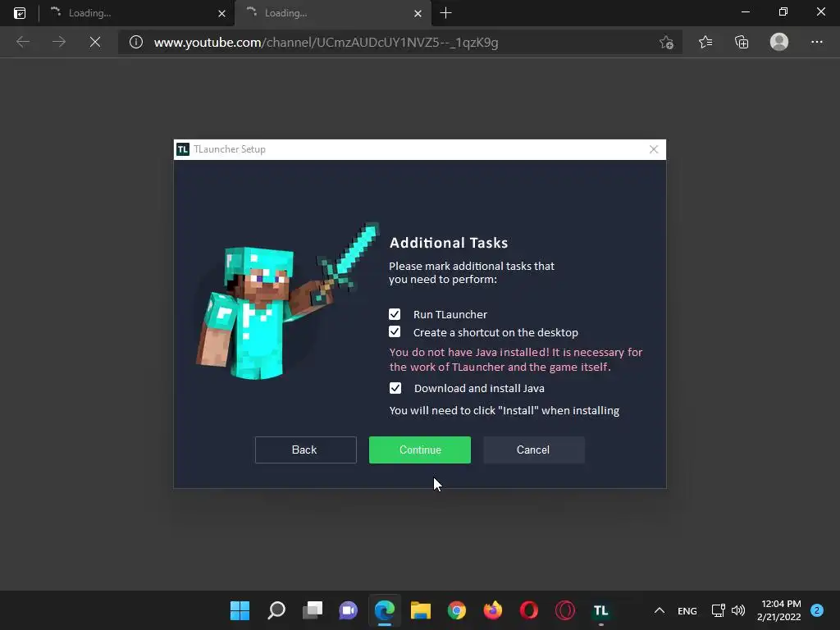Click Microsoft Edge taskbar icon
The width and height of the screenshot is (840, 630).
[x=385, y=610]
